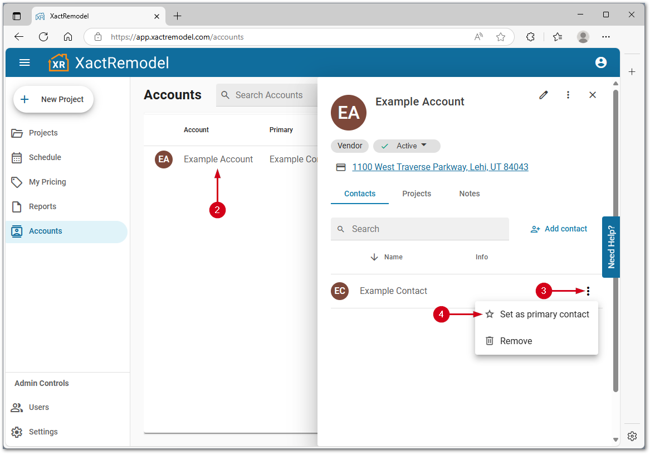
Task: Click the XactRemodel house logo
Action: click(58, 62)
